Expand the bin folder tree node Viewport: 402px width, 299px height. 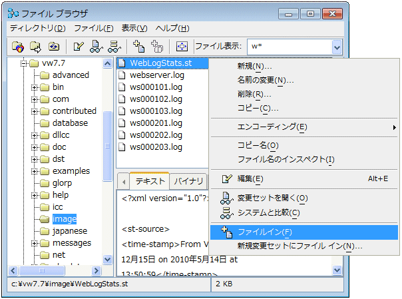point(35,87)
